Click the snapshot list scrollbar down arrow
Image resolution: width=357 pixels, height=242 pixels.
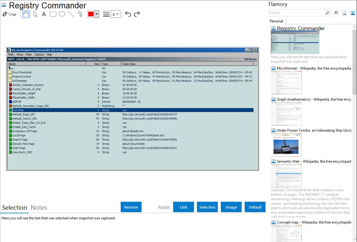coord(355,240)
